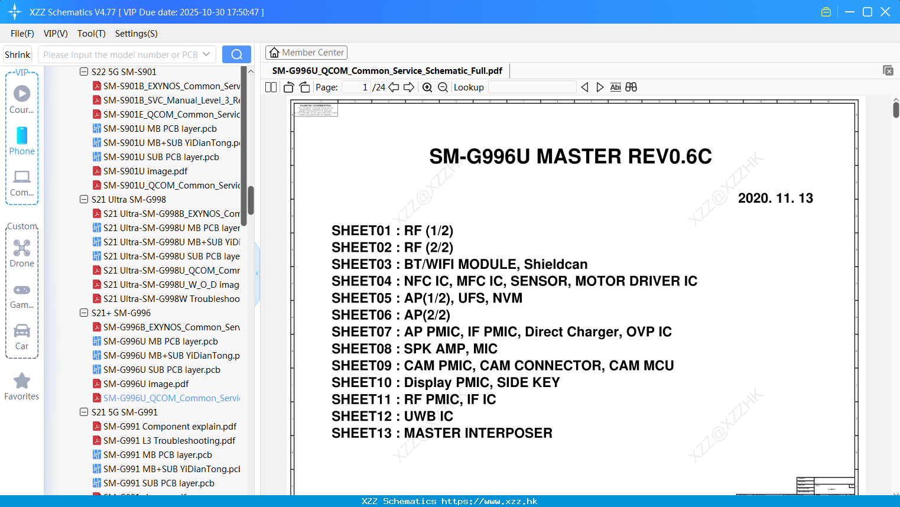This screenshot has width=900, height=507.
Task: Open SM-S901U MB PCB layer.pcb
Action: 155,128
